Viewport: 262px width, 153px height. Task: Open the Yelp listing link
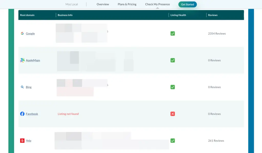(28, 141)
